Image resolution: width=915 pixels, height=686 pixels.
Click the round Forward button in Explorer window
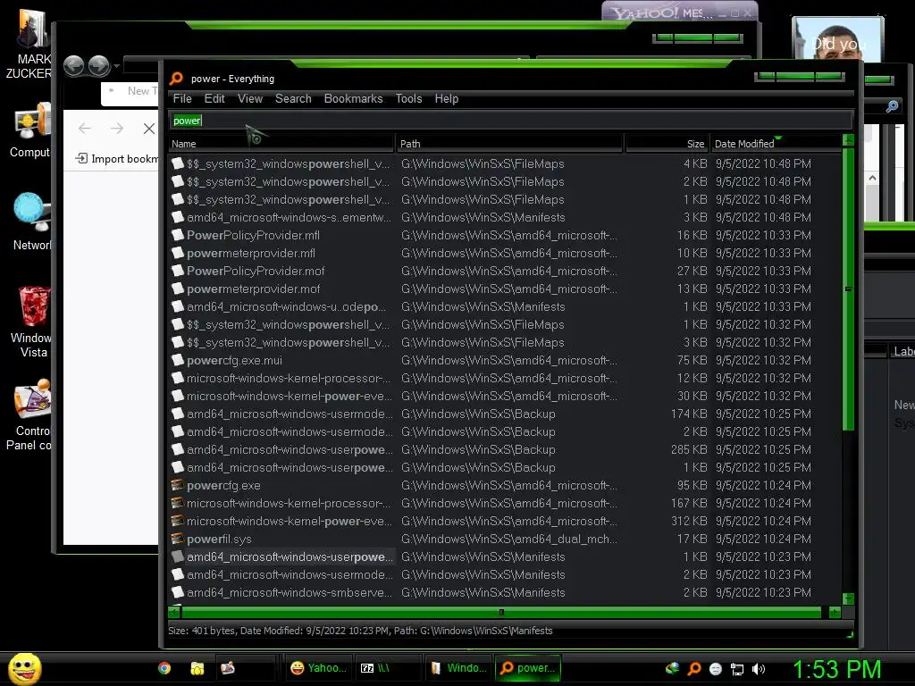pos(98,66)
